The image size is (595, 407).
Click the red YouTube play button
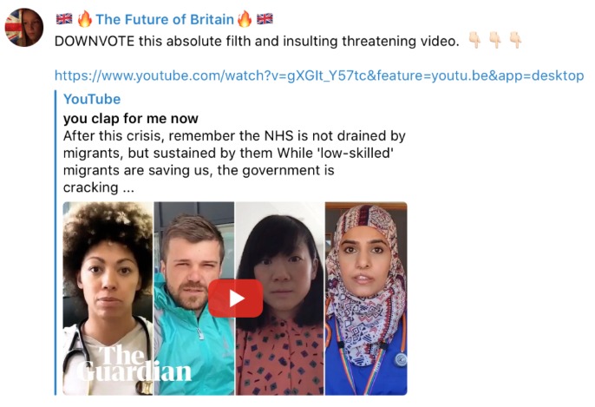(235, 299)
